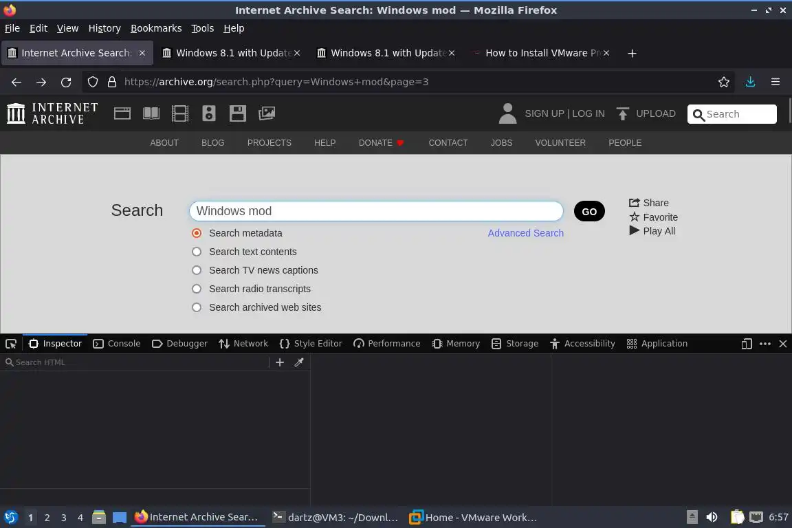Open the VMware Workstation taskbar window
This screenshot has width=792, height=528.
[x=473, y=517]
